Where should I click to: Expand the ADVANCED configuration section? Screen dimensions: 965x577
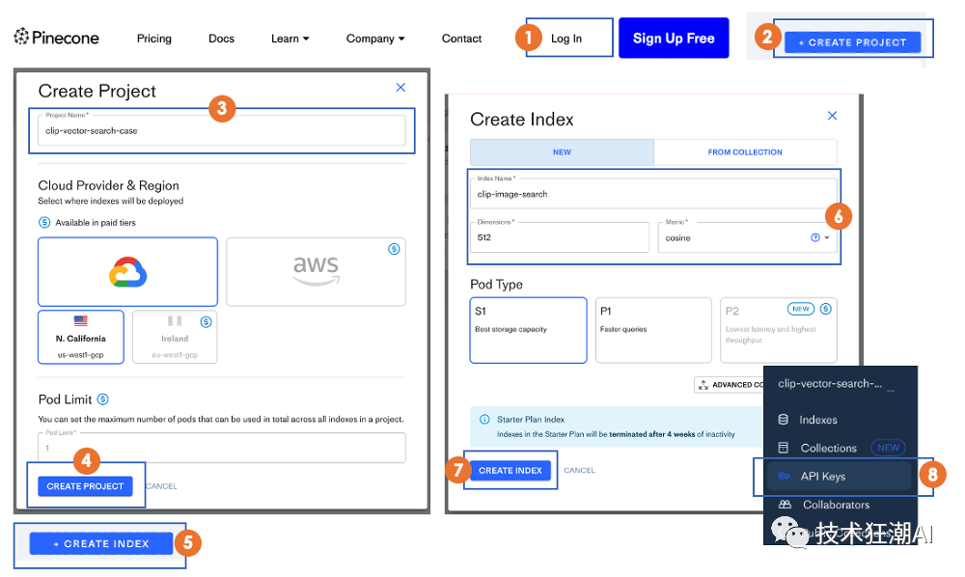[x=730, y=384]
